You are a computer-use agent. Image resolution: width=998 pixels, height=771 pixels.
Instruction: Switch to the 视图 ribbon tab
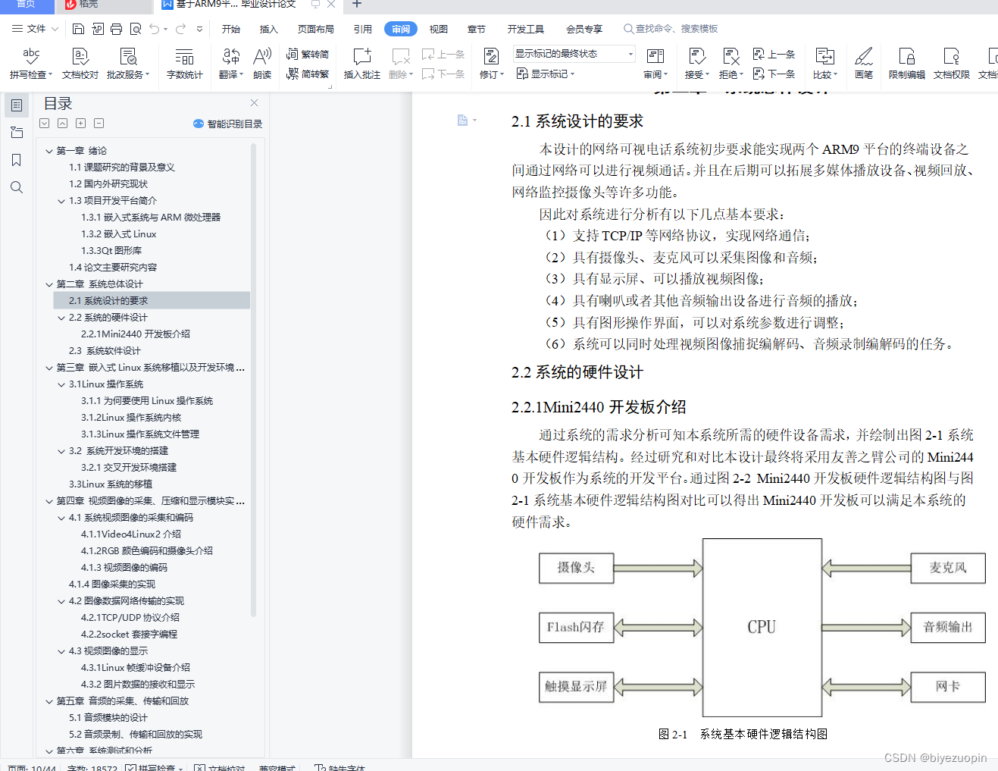pos(439,29)
